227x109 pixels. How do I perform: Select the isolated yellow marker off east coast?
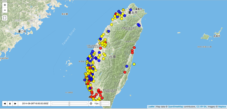pyautogui.click(x=134, y=64)
